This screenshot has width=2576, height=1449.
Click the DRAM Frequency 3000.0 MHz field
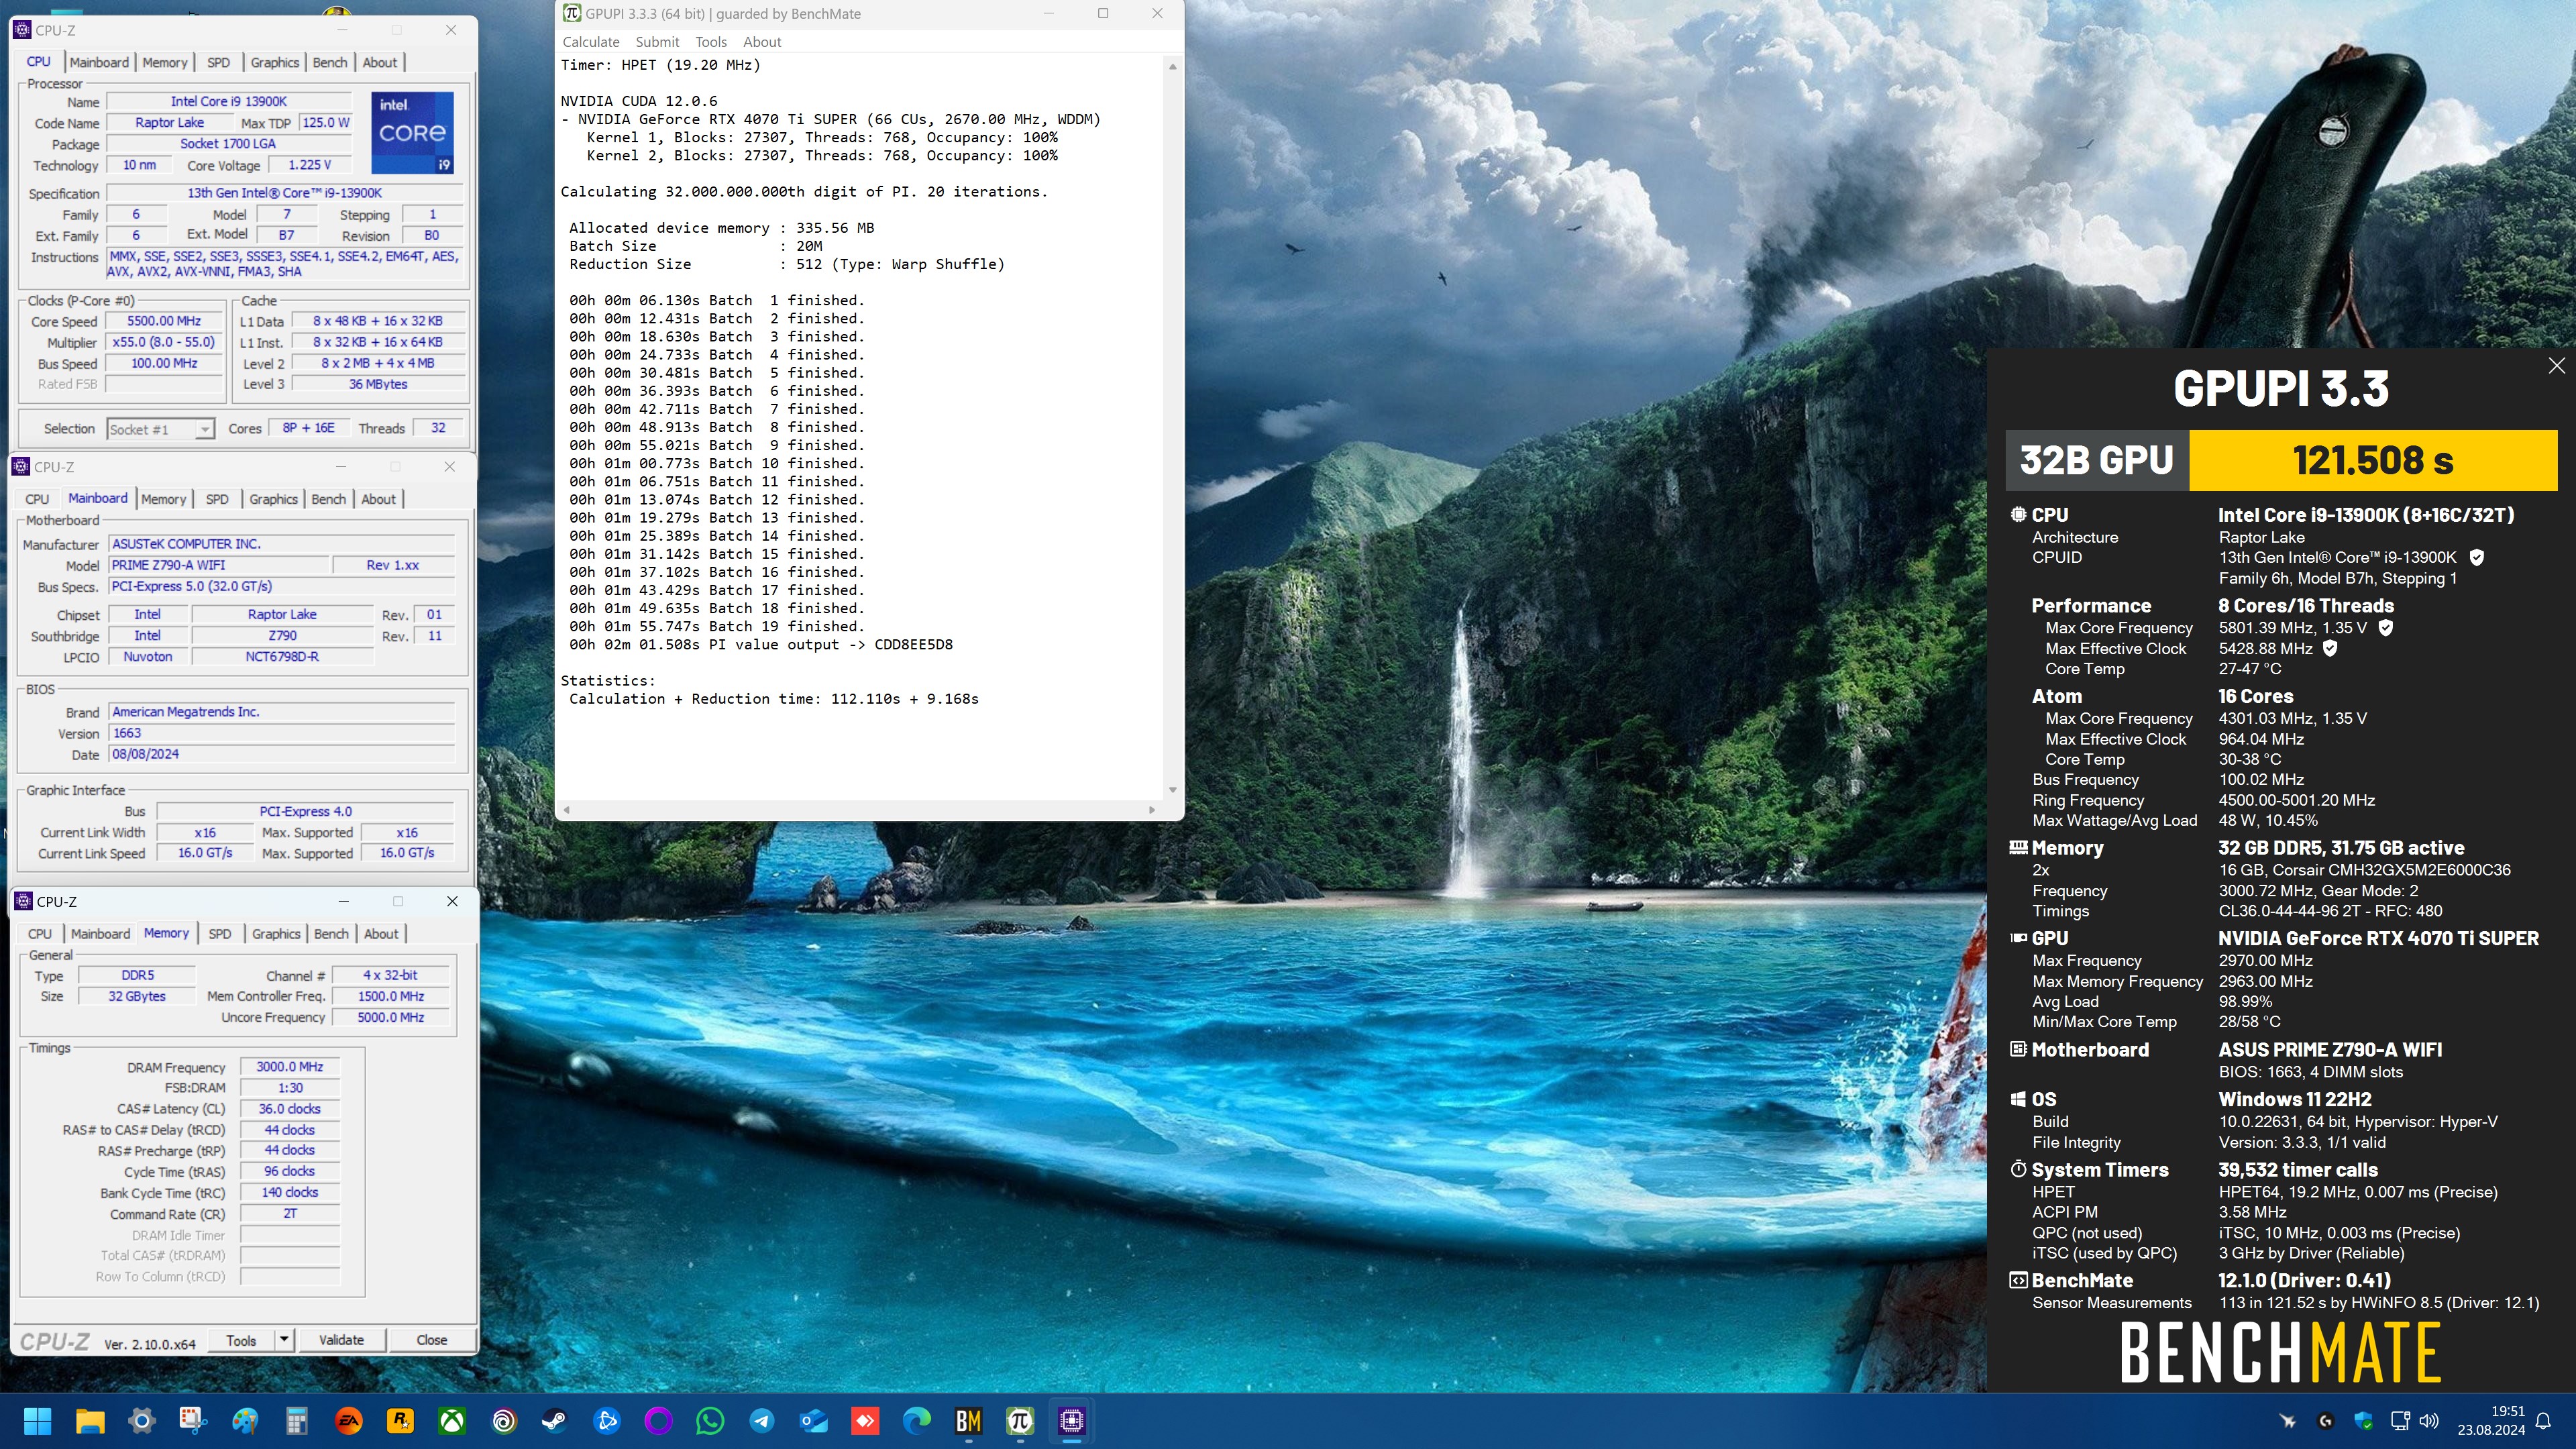click(x=290, y=1067)
